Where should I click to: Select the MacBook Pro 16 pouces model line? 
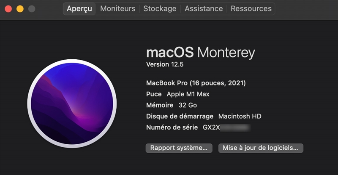(x=196, y=83)
